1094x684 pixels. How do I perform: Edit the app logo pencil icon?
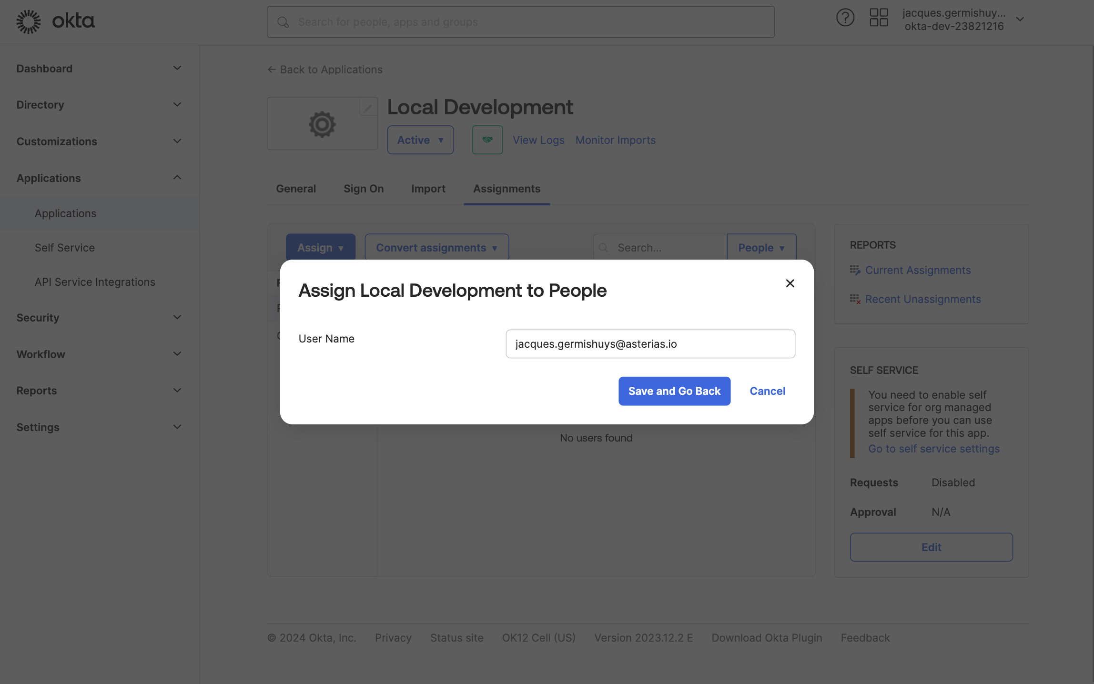(367, 108)
